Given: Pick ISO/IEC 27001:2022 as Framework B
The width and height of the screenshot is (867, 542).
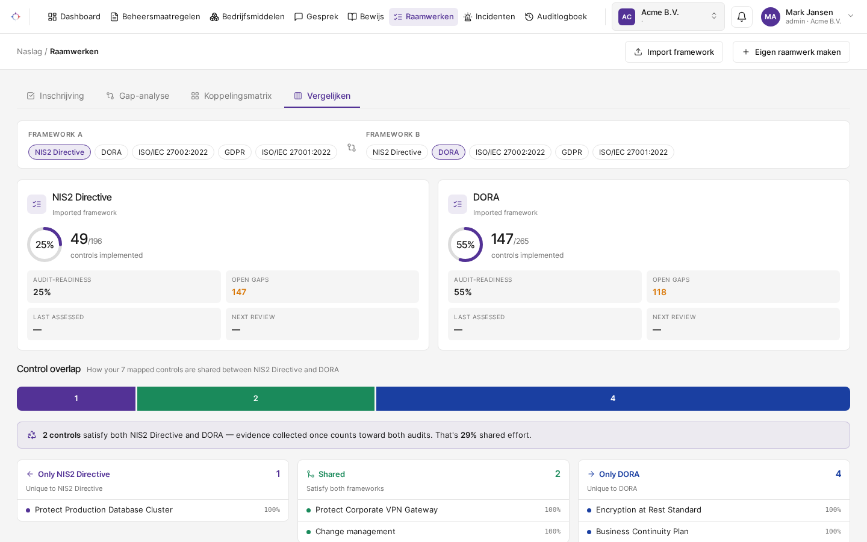Looking at the screenshot, I should tap(633, 152).
